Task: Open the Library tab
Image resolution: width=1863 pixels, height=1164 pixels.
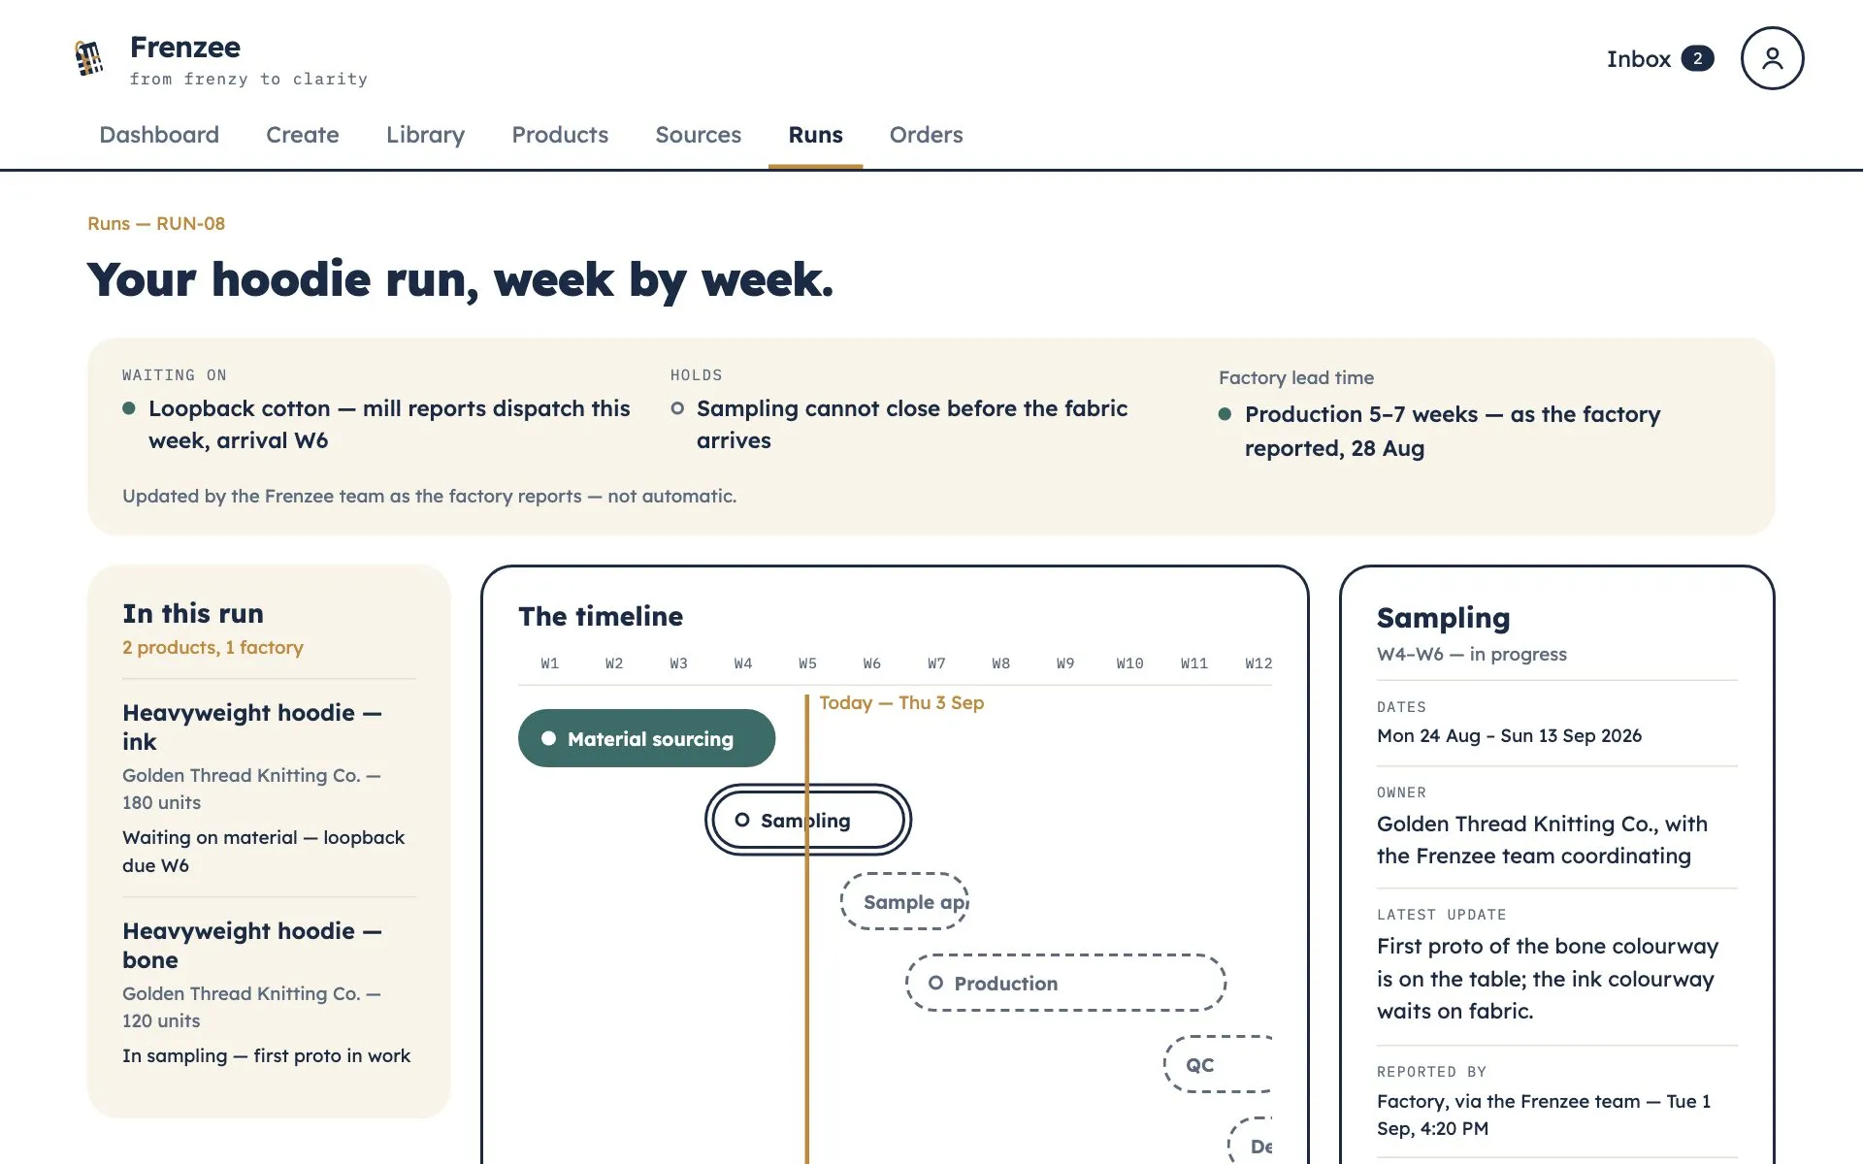Action: (425, 135)
